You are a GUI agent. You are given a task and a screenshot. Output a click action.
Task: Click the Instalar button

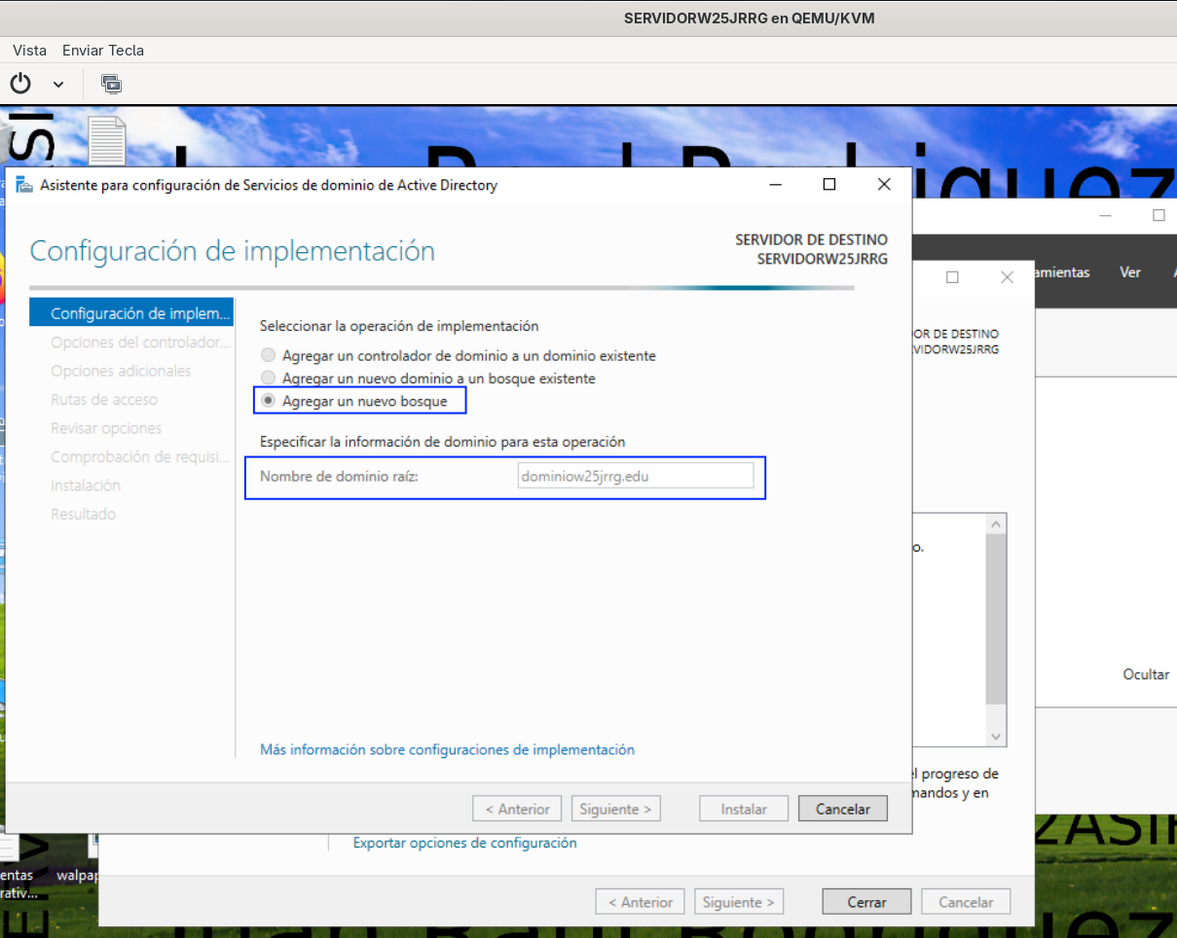pos(744,809)
